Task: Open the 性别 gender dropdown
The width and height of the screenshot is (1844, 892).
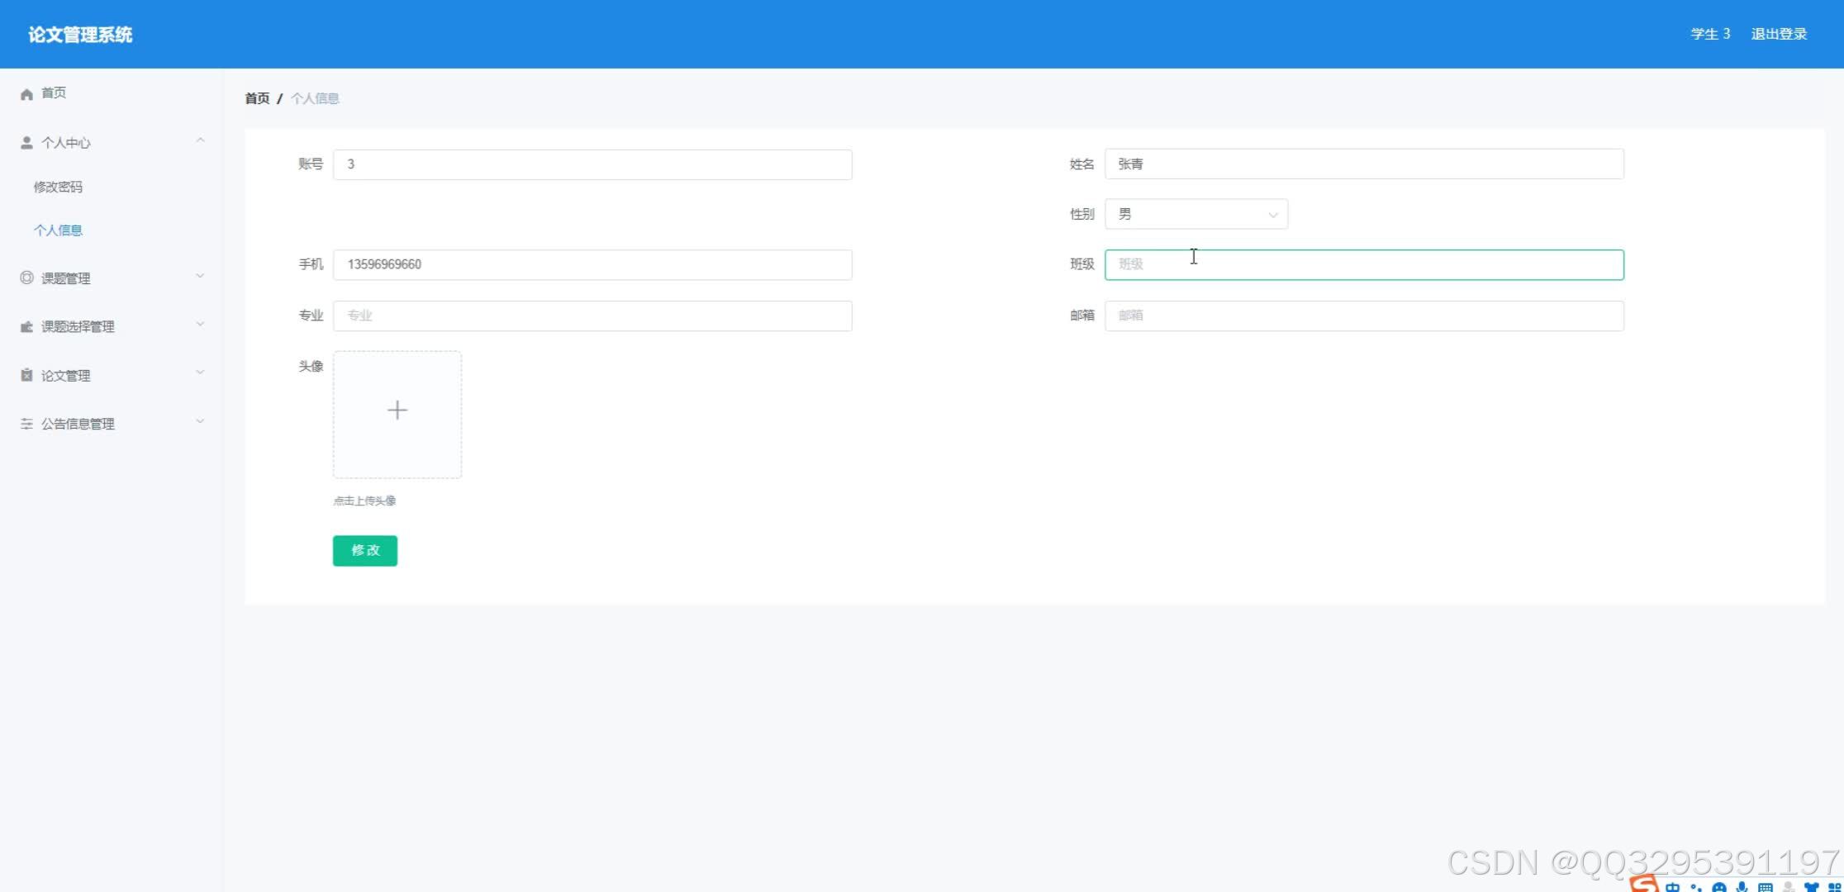Action: (x=1196, y=215)
